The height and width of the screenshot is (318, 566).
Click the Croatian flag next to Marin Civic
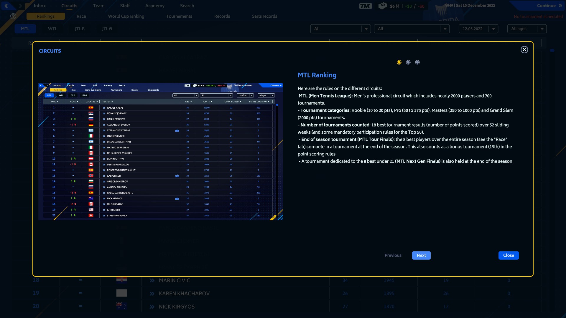pos(122,280)
